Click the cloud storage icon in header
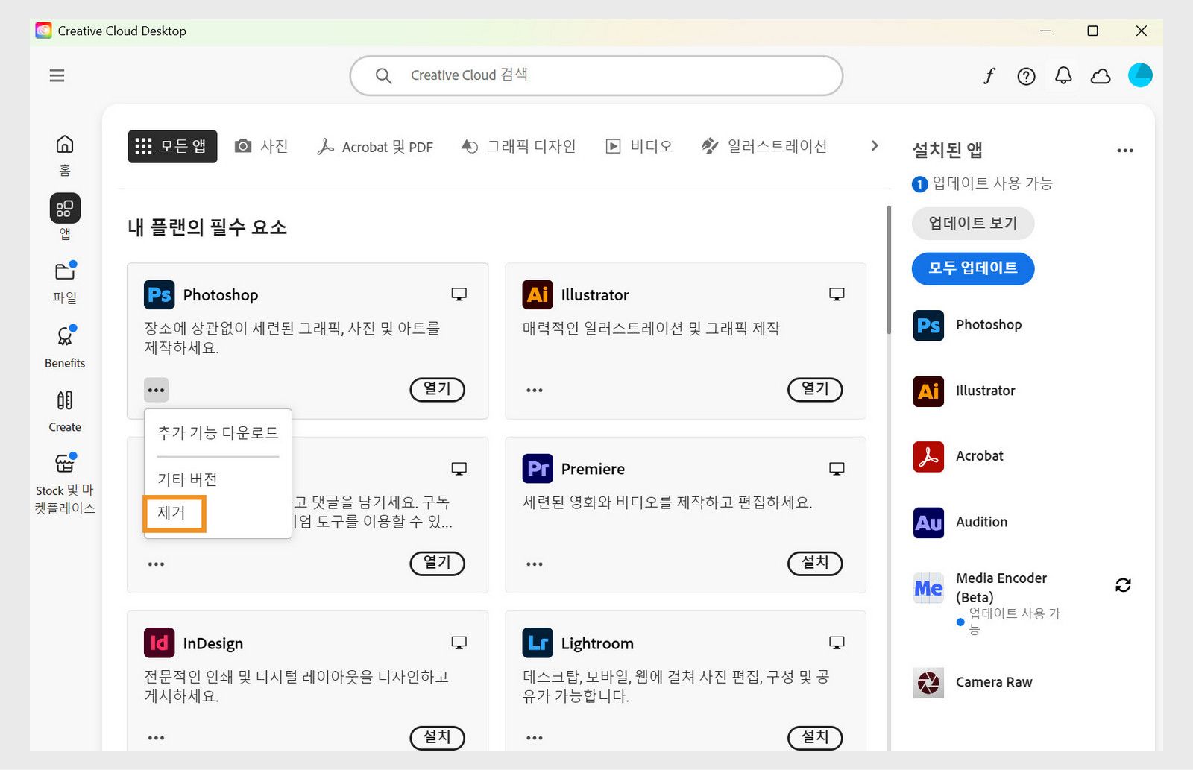 [1101, 75]
